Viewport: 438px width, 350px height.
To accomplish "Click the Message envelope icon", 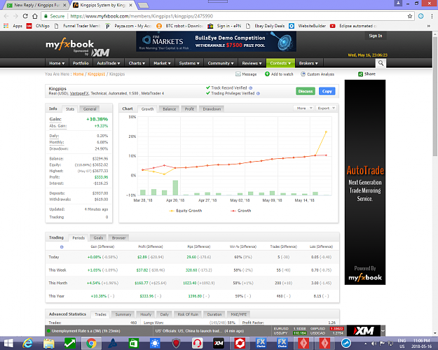I will [x=238, y=74].
